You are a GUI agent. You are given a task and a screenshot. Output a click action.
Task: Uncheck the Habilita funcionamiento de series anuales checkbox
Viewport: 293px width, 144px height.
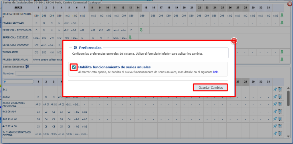(x=74, y=67)
